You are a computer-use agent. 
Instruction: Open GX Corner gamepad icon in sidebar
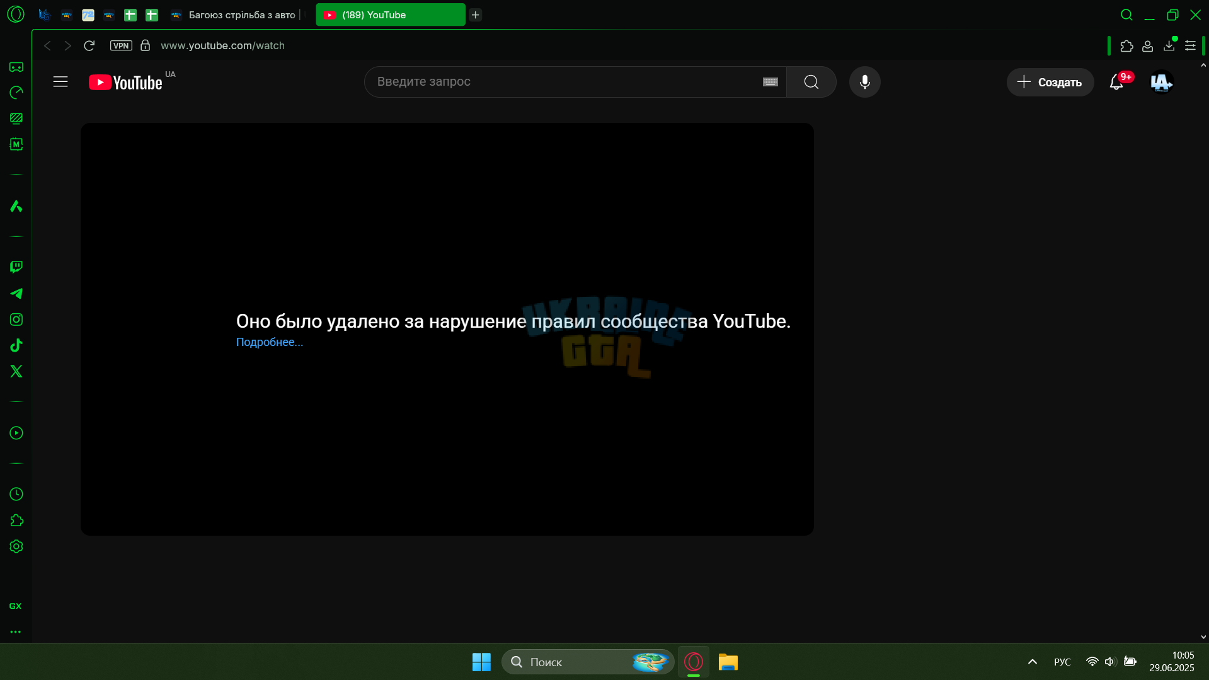[16, 67]
